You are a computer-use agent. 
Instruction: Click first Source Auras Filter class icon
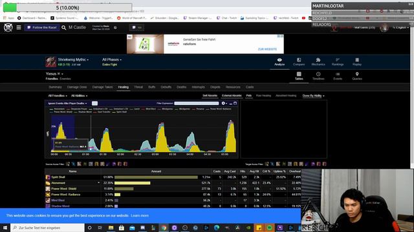click(x=68, y=164)
